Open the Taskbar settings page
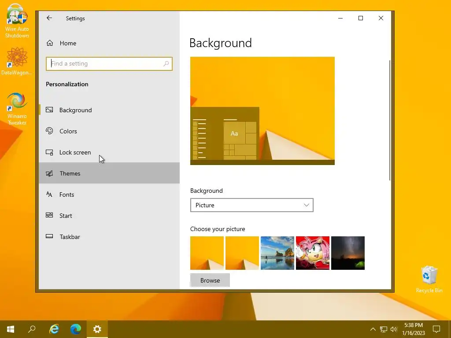The image size is (451, 338). [x=109, y=236]
